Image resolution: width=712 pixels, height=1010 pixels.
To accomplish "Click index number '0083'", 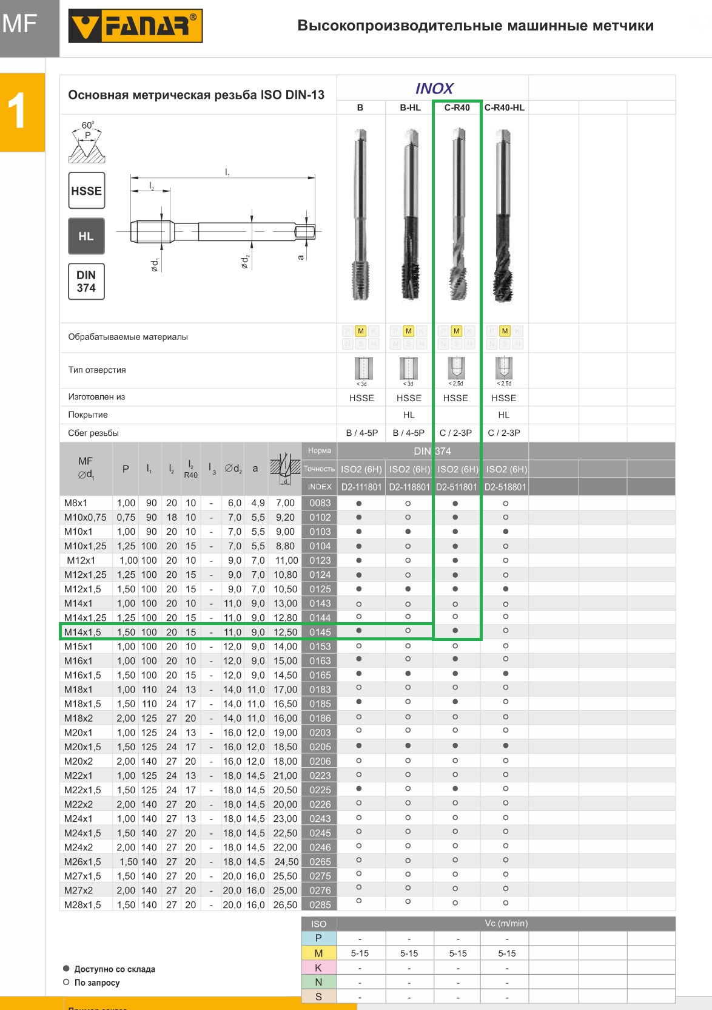I will 320,503.
